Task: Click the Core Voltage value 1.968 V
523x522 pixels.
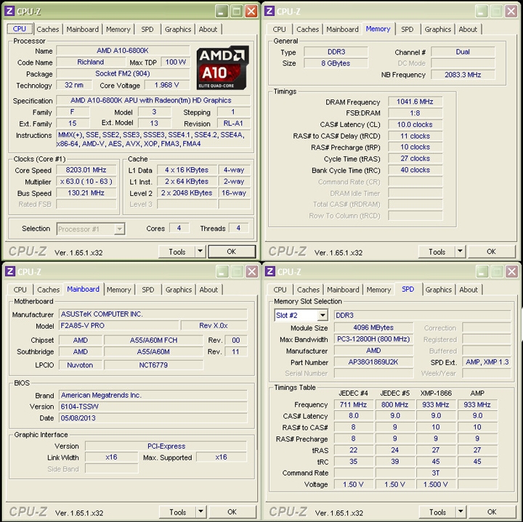Action: pos(167,85)
